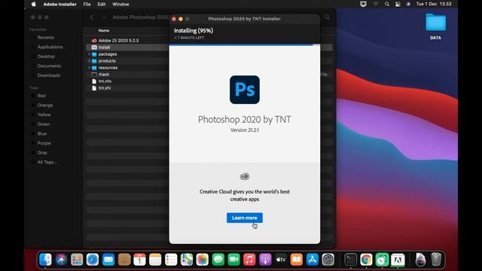Image resolution: width=482 pixels, height=271 pixels.
Task: Go back in the Finder window
Action: tap(92, 17)
